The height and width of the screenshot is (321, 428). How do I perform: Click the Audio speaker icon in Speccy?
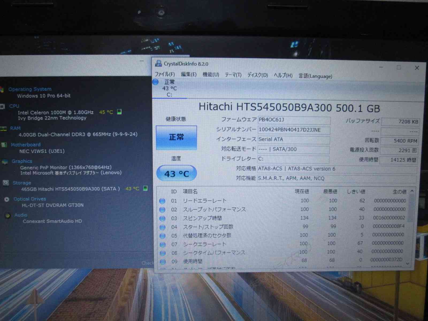8,215
